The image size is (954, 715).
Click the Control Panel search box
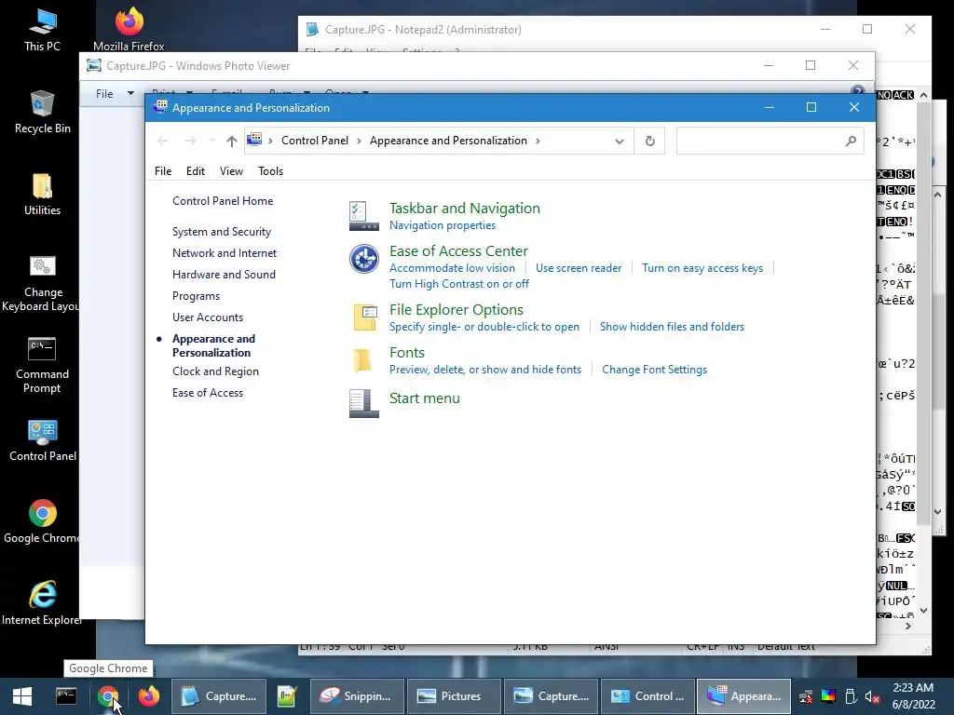click(x=770, y=142)
